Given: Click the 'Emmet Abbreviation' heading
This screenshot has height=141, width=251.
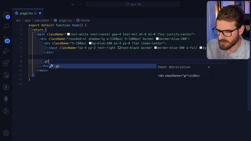Looking at the screenshot, I should [174, 67].
